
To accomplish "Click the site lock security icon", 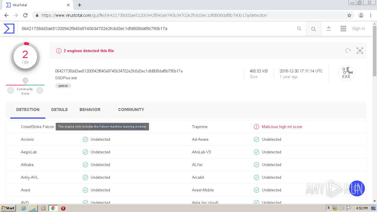I will click(x=37, y=15).
